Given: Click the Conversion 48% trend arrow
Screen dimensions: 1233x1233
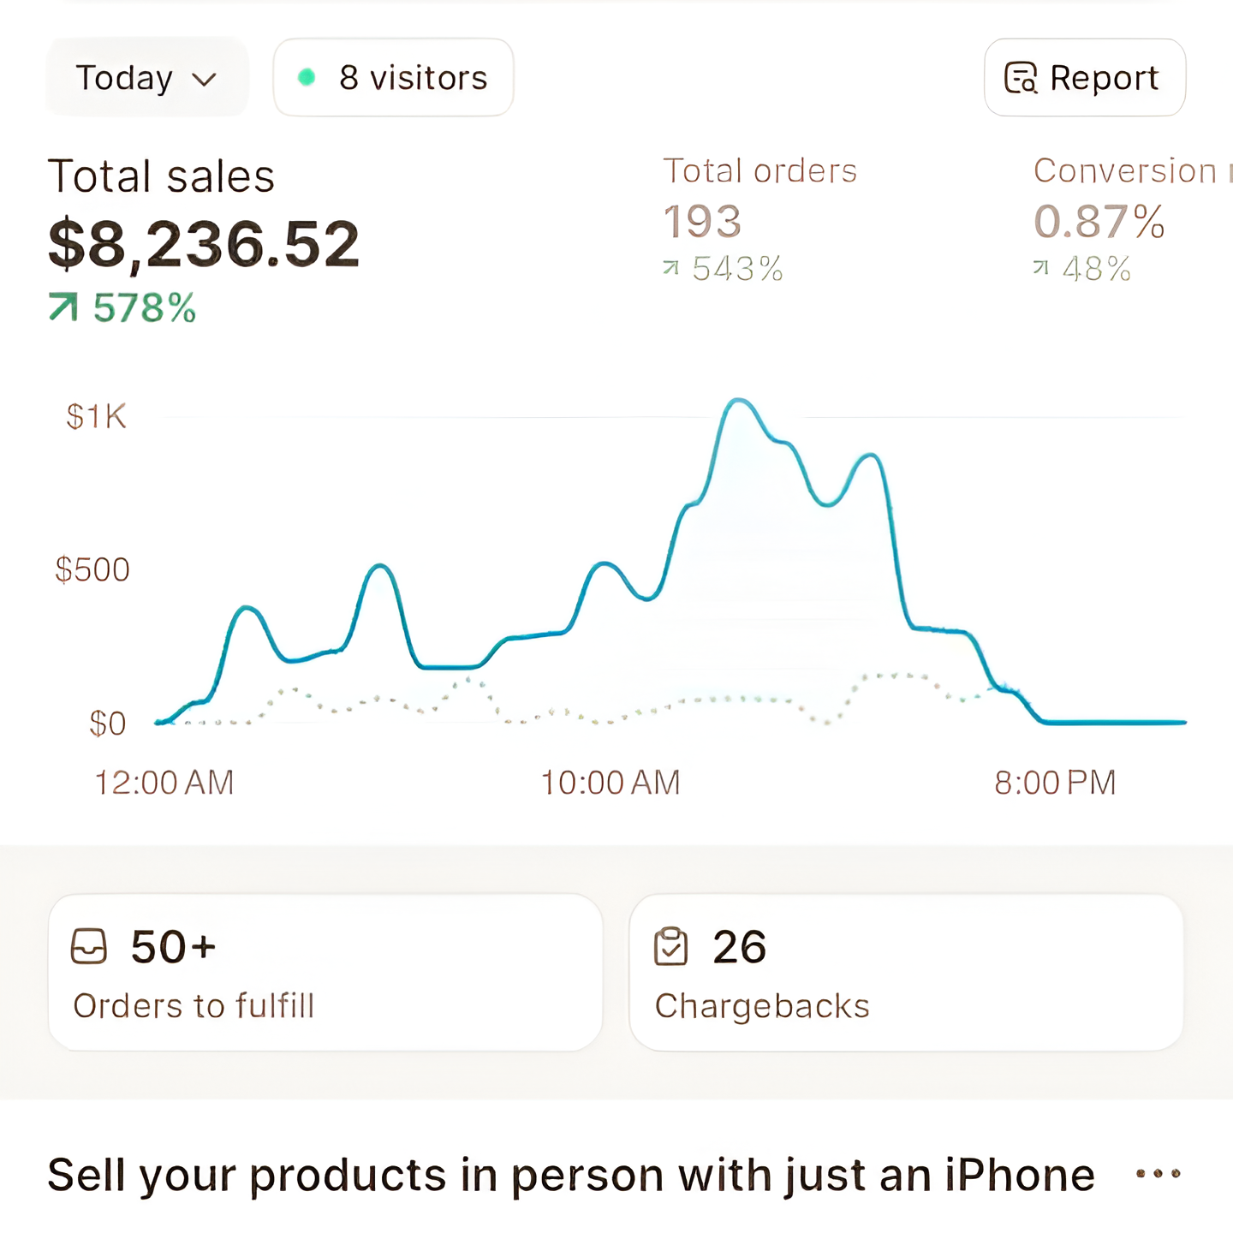Looking at the screenshot, I should click(1041, 269).
